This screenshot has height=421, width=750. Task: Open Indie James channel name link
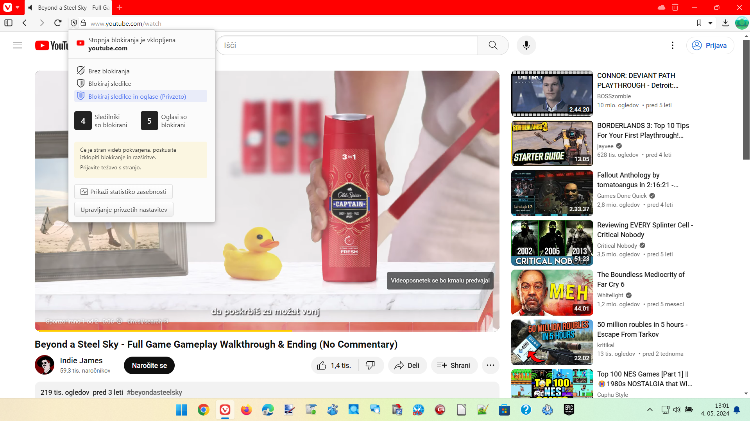tap(81, 361)
